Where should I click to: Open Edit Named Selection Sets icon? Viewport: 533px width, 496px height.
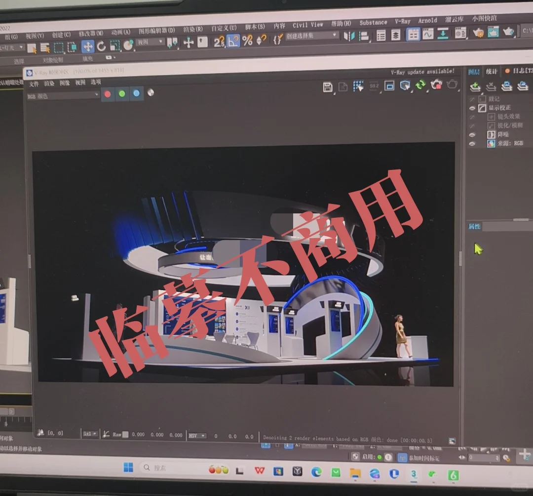pyautogui.click(x=278, y=40)
